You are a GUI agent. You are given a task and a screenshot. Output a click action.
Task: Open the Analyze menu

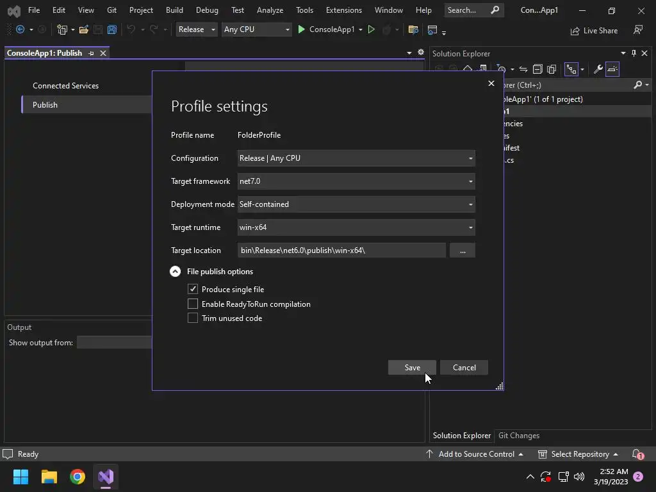[270, 10]
